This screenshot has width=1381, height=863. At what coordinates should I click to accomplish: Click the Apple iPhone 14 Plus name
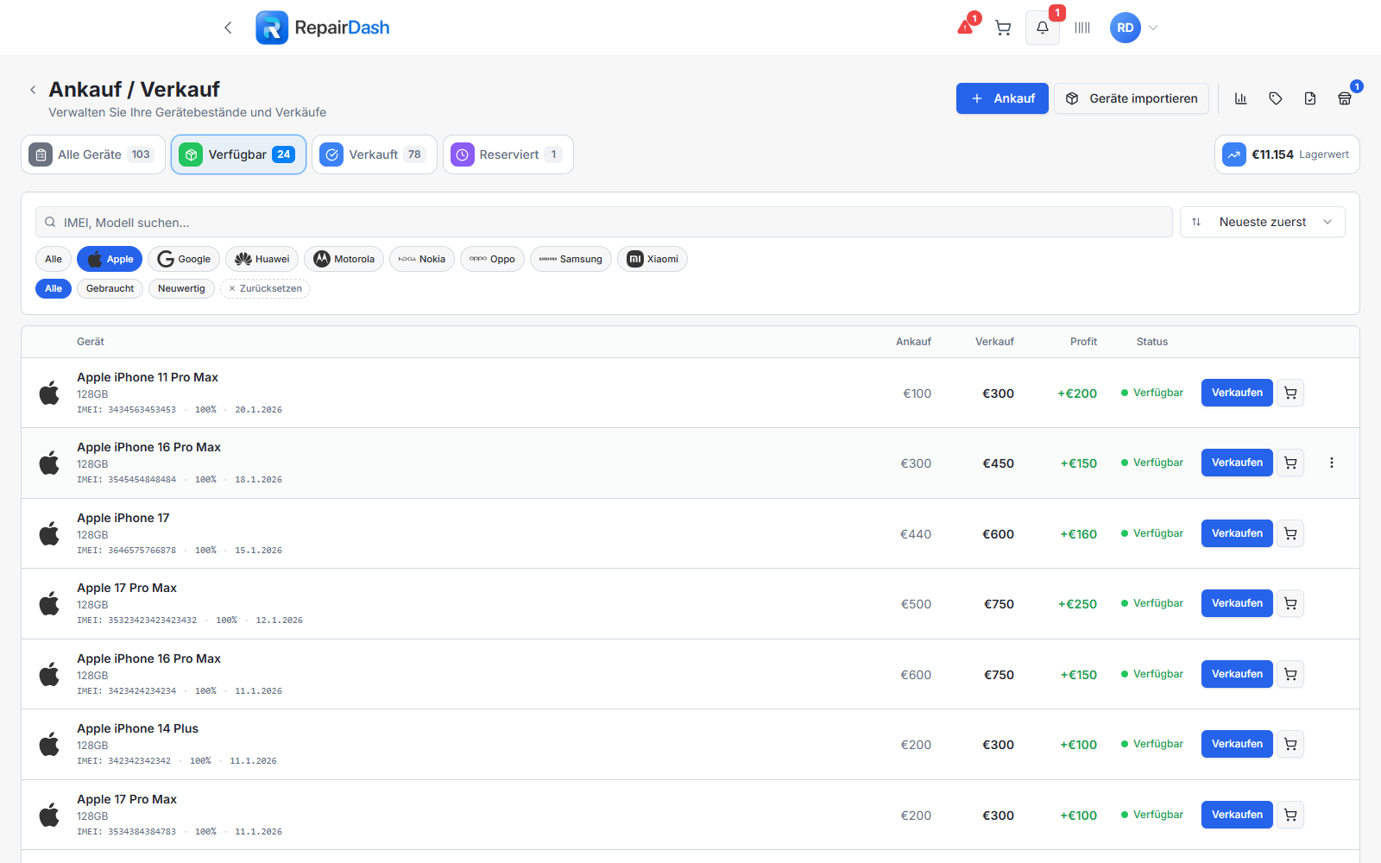[138, 728]
